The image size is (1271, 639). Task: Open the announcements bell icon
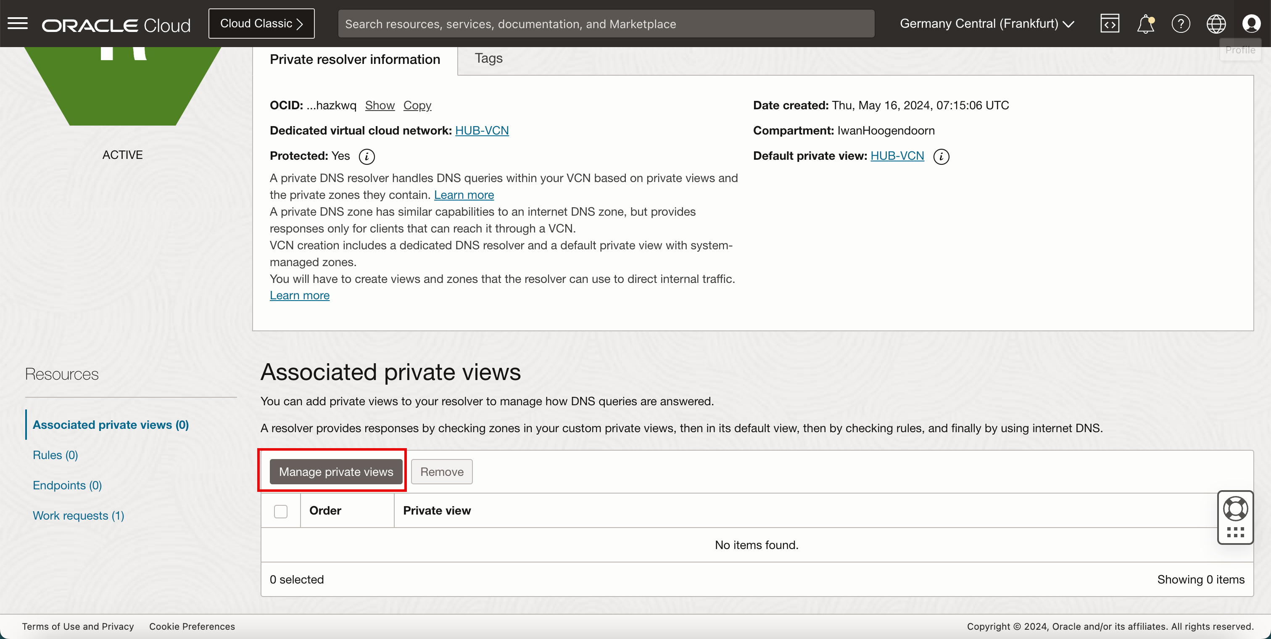tap(1145, 23)
